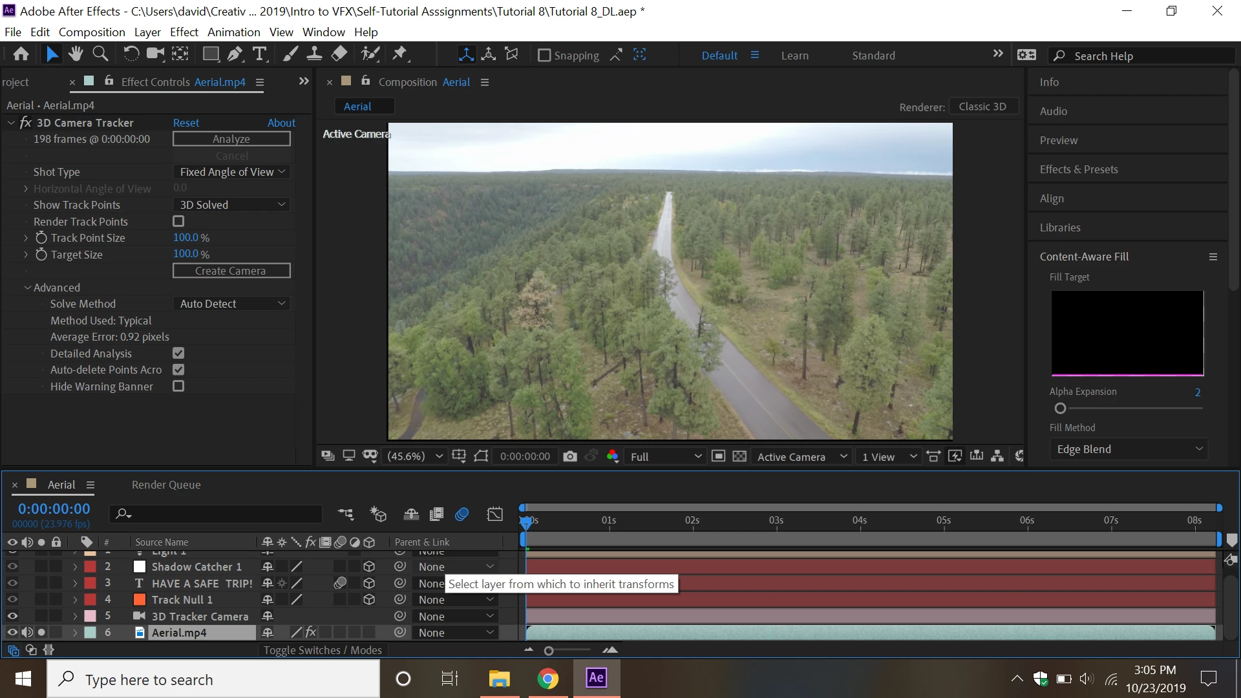Image resolution: width=1241 pixels, height=698 pixels.
Task: Open the Solve Method dropdown
Action: coord(231,304)
